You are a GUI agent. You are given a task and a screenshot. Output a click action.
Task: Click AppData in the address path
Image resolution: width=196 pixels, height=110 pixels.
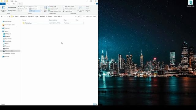(x=30, y=16)
